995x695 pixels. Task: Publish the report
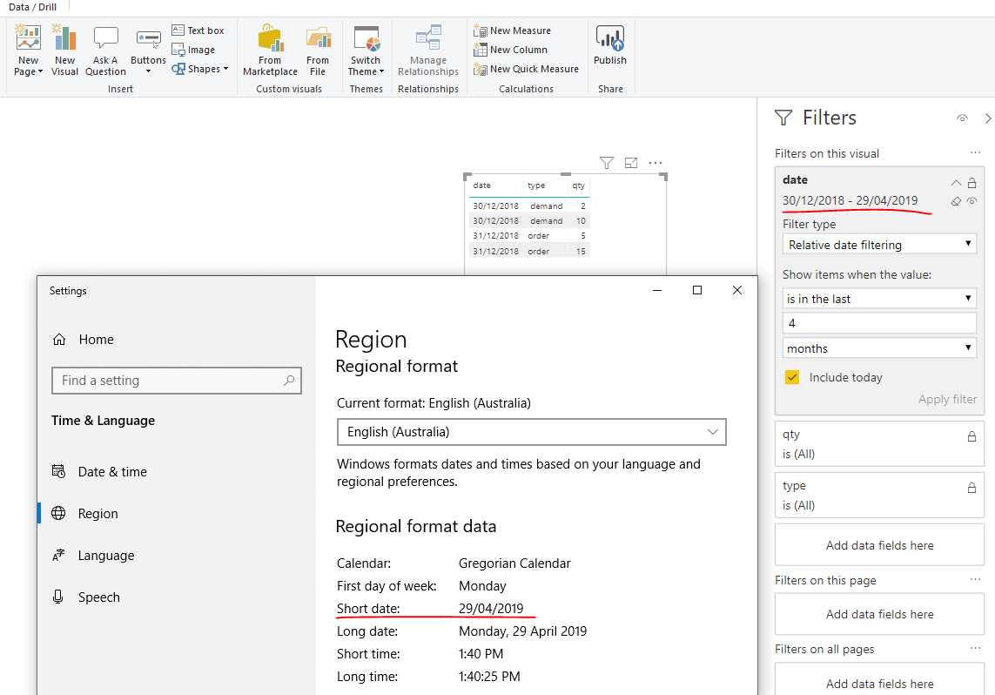tap(610, 45)
